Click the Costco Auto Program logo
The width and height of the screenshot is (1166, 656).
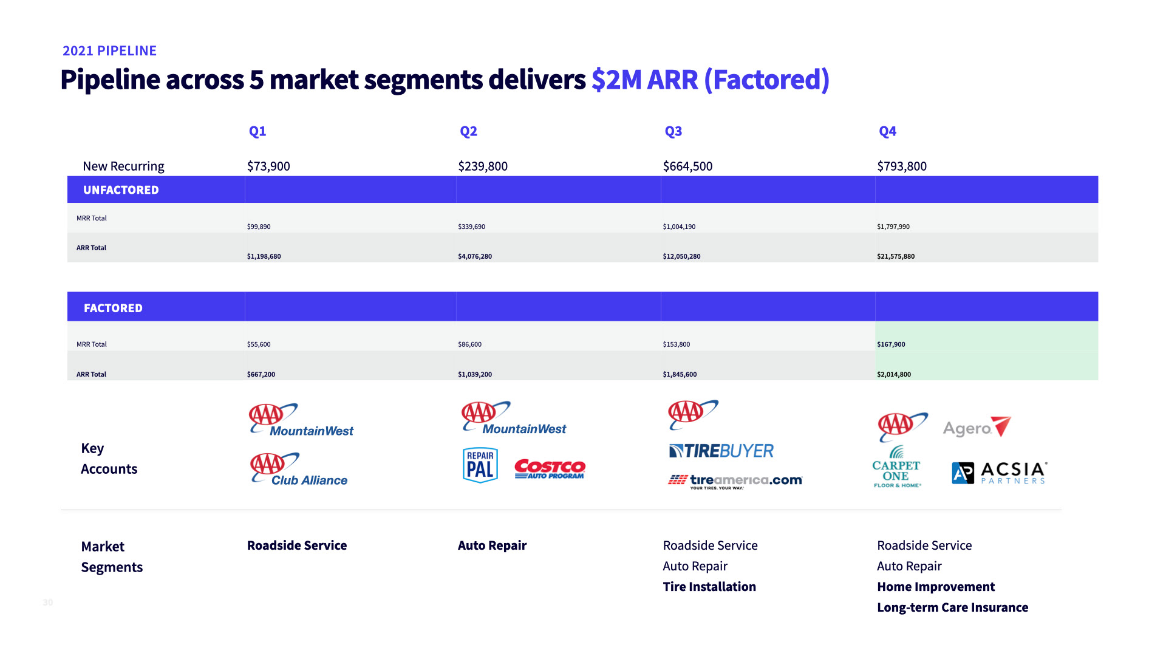pos(550,468)
